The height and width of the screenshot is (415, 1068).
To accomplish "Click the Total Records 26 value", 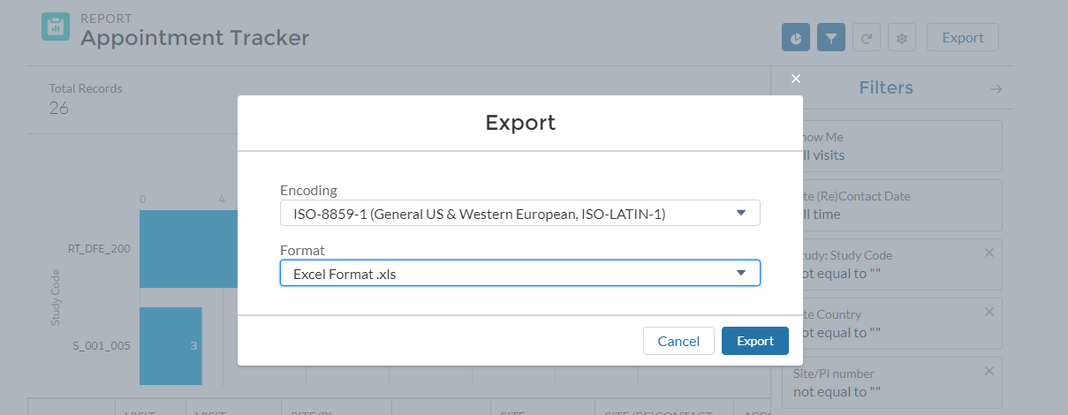I will point(58,108).
